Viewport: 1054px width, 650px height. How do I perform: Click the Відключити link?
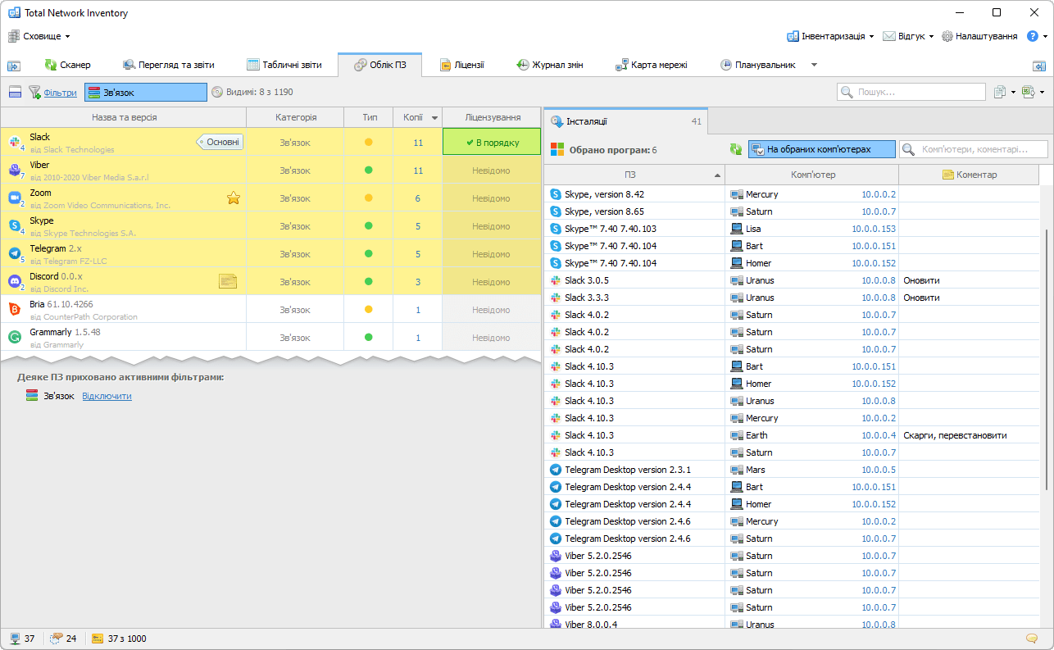pyautogui.click(x=107, y=396)
